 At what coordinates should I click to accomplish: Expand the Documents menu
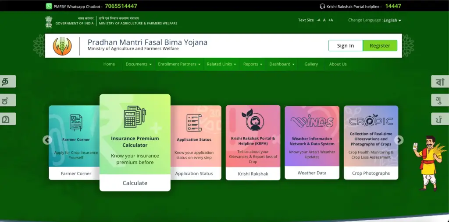point(139,64)
